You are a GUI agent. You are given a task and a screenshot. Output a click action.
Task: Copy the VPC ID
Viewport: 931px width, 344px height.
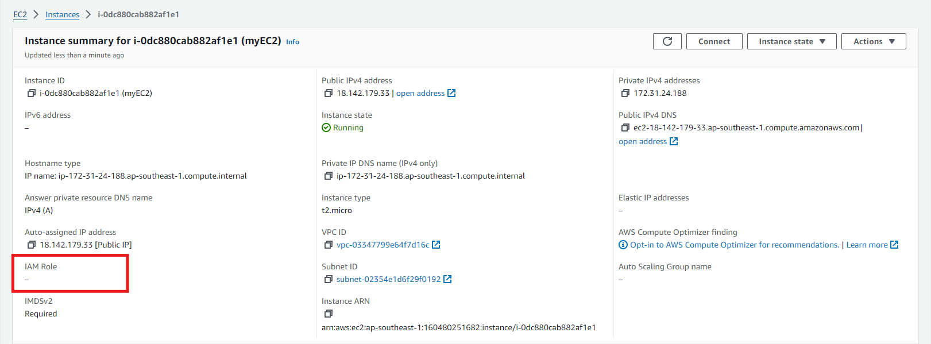click(x=329, y=245)
